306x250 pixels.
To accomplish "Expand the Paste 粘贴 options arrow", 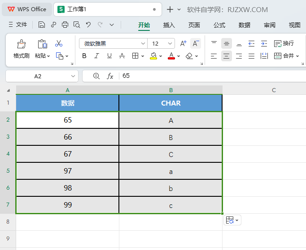I will (x=48, y=56).
